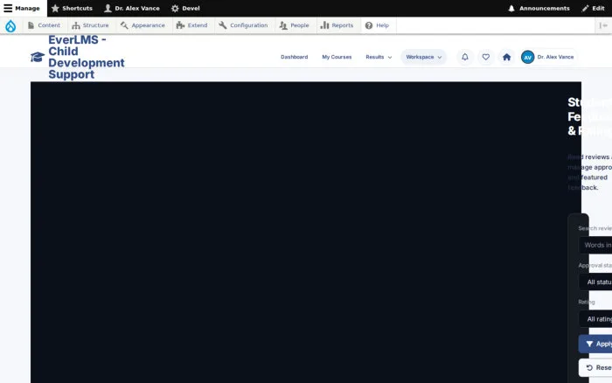Open Announcements bell in admin toolbar
This screenshot has width=612, height=383.
click(x=539, y=8)
